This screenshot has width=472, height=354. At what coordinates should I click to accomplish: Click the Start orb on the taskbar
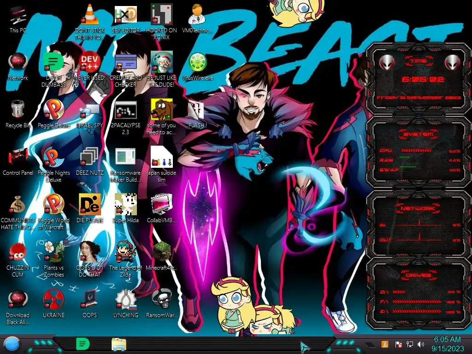coord(12,345)
